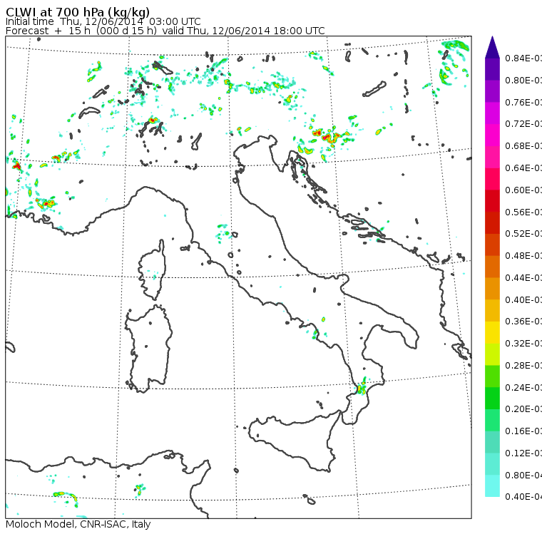Click the 0.44E-03 colorbar label
Viewport: 542px width, 534px height.
click(523, 278)
